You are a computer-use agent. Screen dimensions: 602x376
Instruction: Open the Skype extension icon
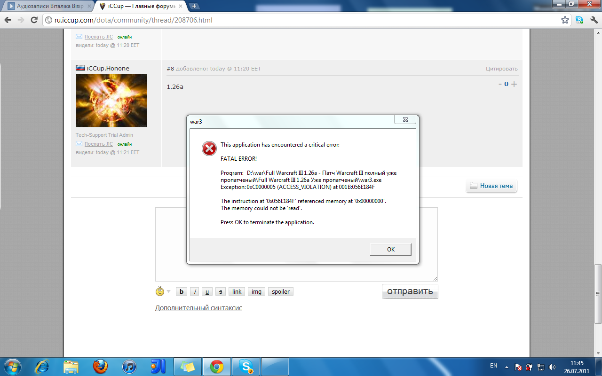tap(579, 20)
